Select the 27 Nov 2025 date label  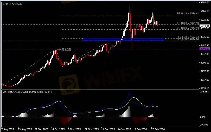(92, 129)
